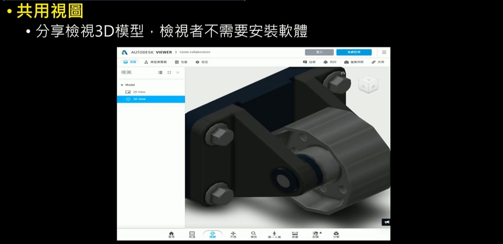This screenshot has height=244, width=503.
Task: Click the Explode model tool
Action: (336, 234)
